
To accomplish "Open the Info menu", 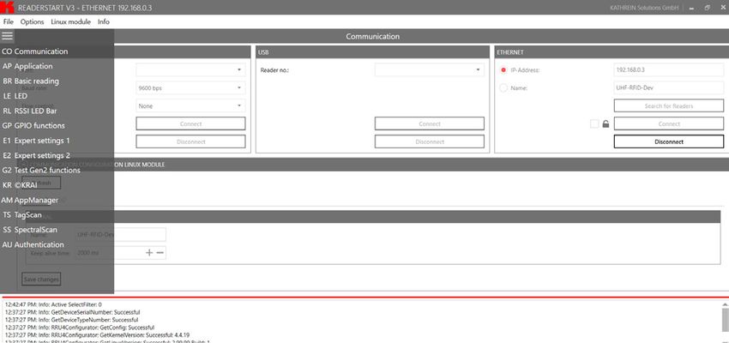I will click(104, 21).
